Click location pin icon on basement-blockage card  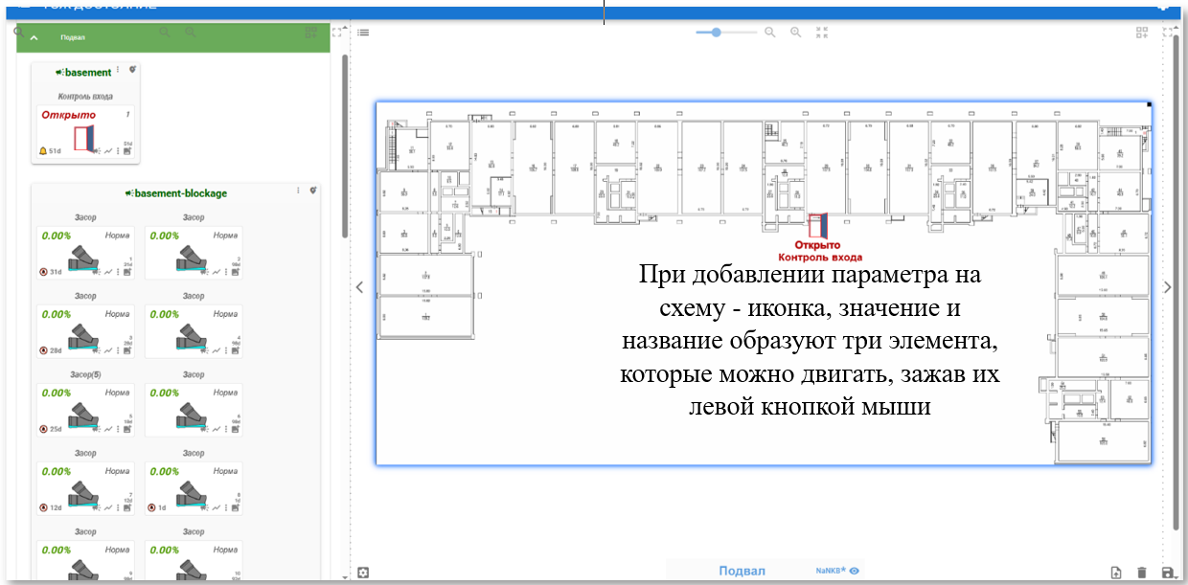click(313, 191)
